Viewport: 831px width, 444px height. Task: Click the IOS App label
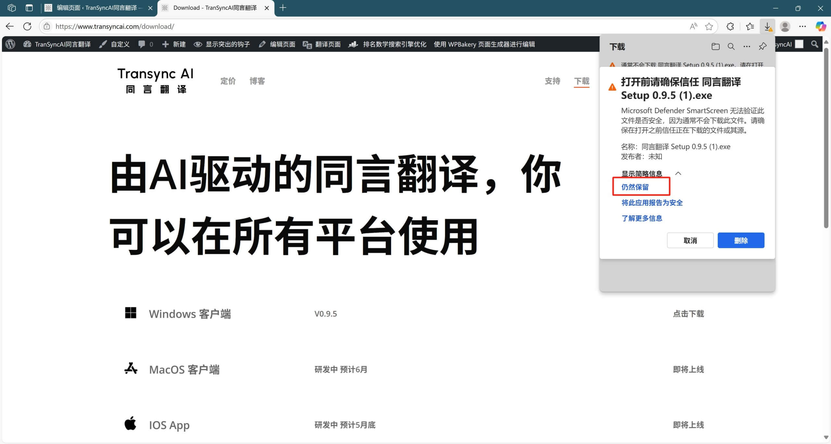169,425
